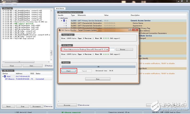Click the 0% programming progress bar

pos(98,67)
